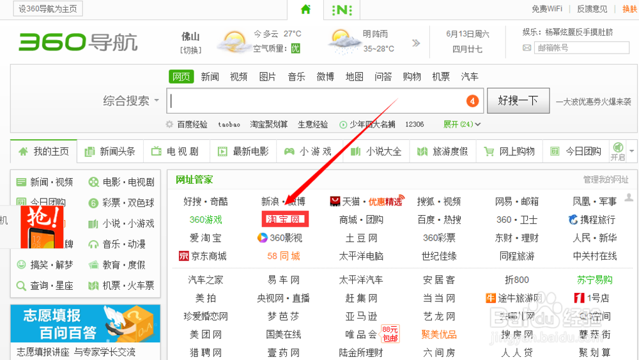Image resolution: width=639 pixels, height=360 pixels.
Task: Open the 小 游 戏 navigation tab
Action: 310,151
